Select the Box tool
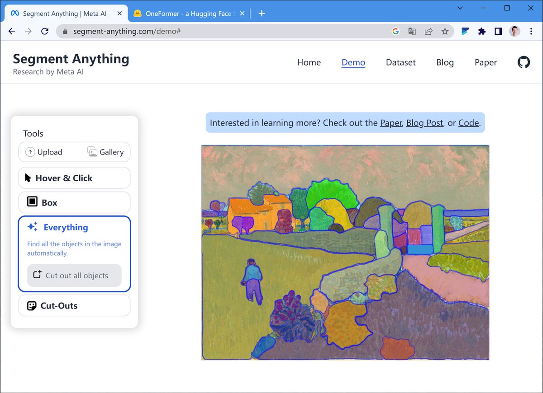 [x=74, y=202]
